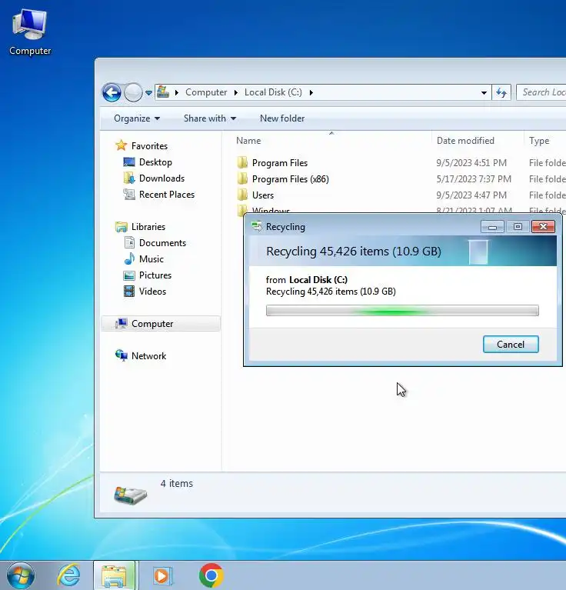The image size is (566, 590).
Task: Click the Documents library icon
Action: tap(129, 243)
